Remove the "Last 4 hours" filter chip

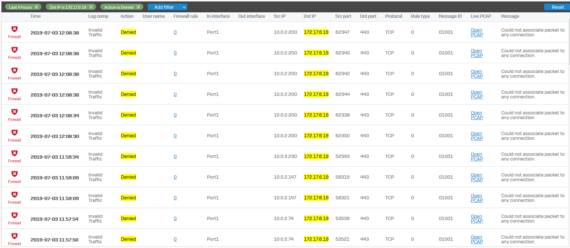pyautogui.click(x=36, y=7)
